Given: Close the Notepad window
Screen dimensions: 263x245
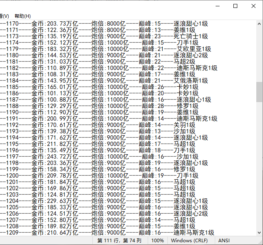Looking at the screenshot, I should point(253,6).
